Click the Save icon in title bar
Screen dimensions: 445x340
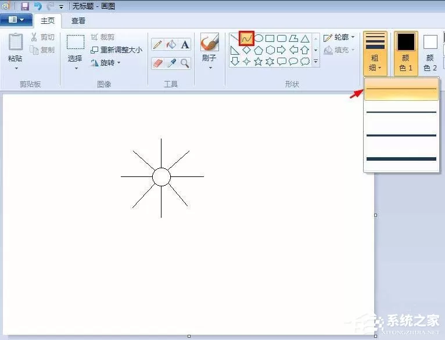pyautogui.click(x=25, y=6)
